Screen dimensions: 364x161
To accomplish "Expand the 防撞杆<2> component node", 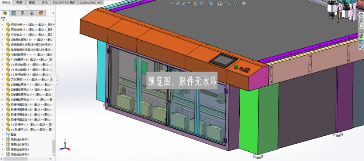I will tap(2, 130).
